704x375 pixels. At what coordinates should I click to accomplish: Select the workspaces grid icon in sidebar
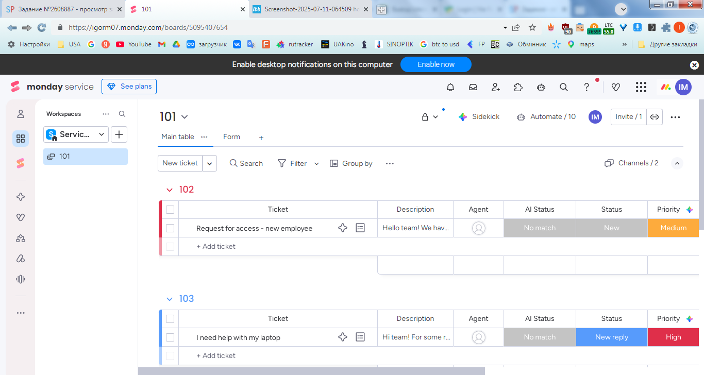[x=21, y=139]
